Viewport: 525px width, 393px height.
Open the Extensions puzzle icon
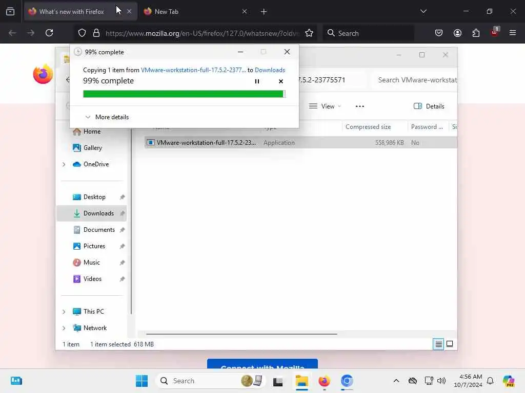pyautogui.click(x=476, y=33)
